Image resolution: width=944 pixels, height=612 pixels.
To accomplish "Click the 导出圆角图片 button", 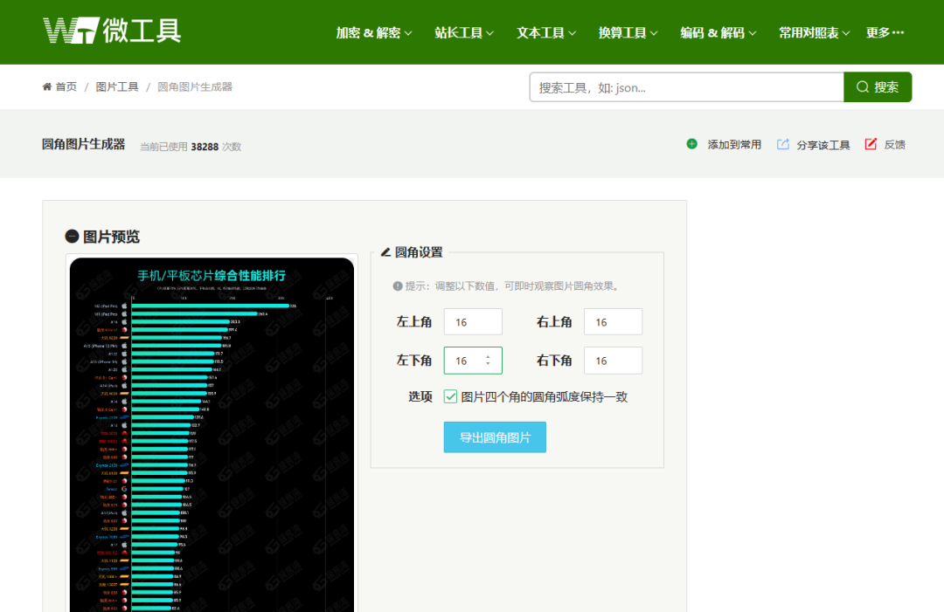I will (x=495, y=437).
